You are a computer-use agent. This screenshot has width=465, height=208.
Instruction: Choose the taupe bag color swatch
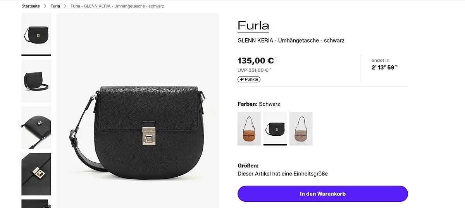coord(301,129)
